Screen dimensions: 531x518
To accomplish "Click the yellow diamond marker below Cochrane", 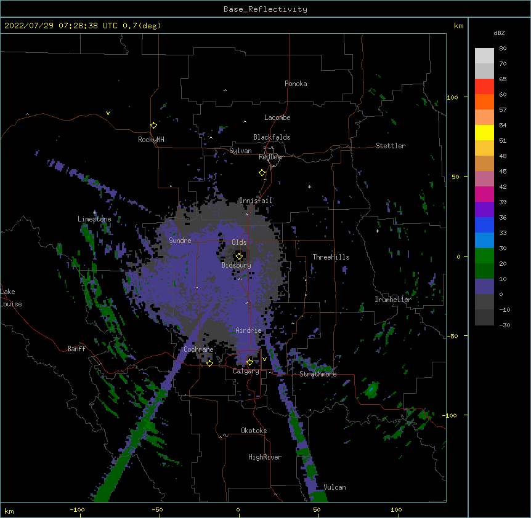I will (x=209, y=363).
